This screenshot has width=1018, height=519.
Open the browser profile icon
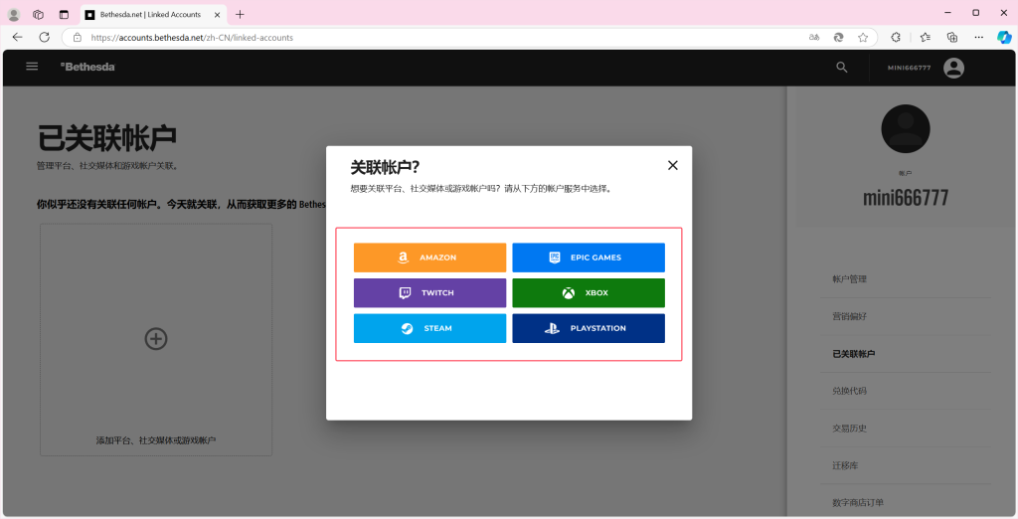click(x=14, y=14)
